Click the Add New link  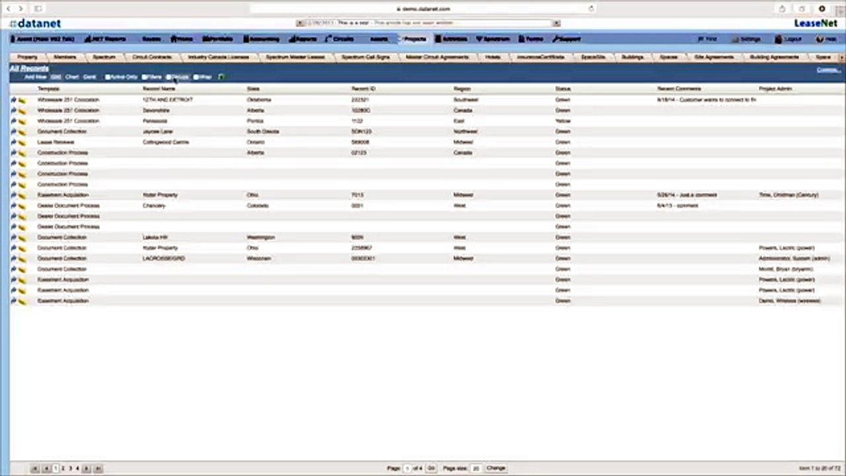point(36,77)
